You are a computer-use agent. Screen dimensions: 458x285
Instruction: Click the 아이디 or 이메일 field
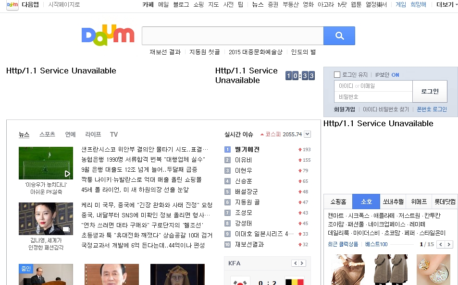coord(373,86)
